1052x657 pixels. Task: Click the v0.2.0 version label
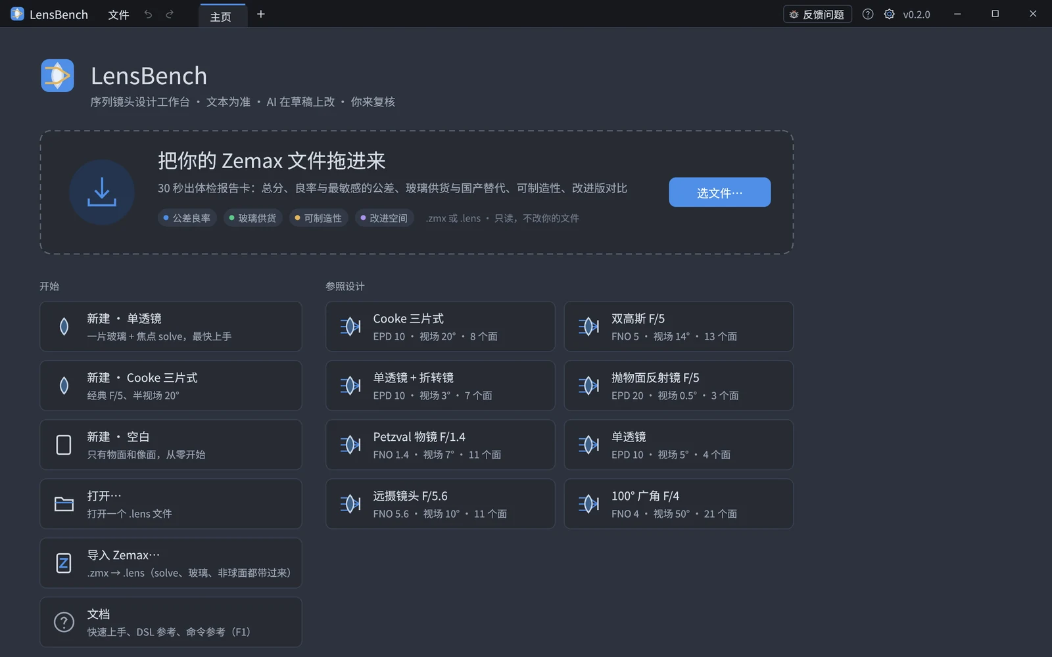point(917,14)
